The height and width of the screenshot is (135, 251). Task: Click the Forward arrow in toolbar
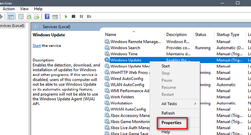(1, 17)
